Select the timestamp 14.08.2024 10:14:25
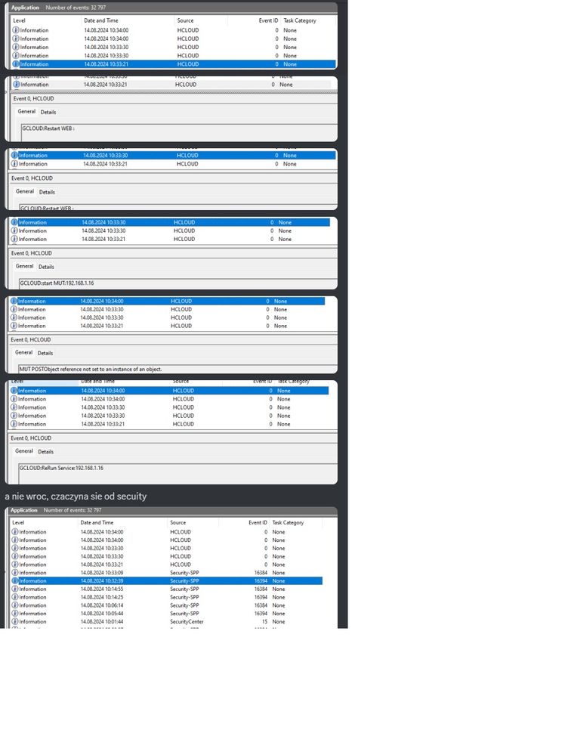The image size is (565, 755). click(101, 597)
